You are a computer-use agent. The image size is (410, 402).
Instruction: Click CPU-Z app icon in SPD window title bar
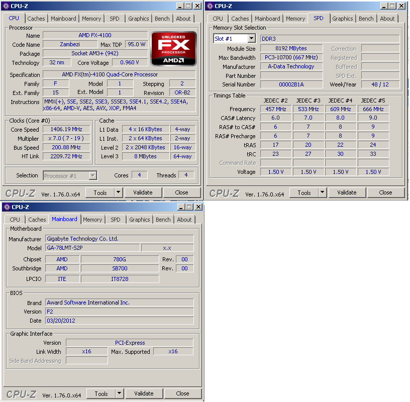coord(210,6)
